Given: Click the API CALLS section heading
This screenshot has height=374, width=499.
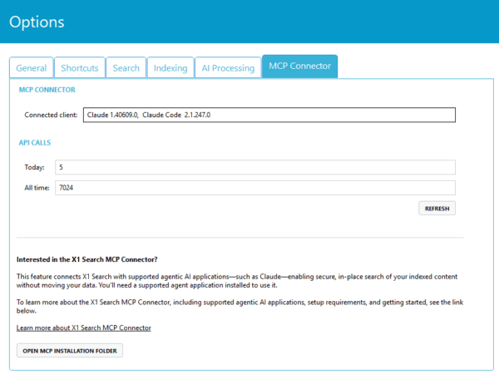Looking at the screenshot, I should [x=35, y=142].
